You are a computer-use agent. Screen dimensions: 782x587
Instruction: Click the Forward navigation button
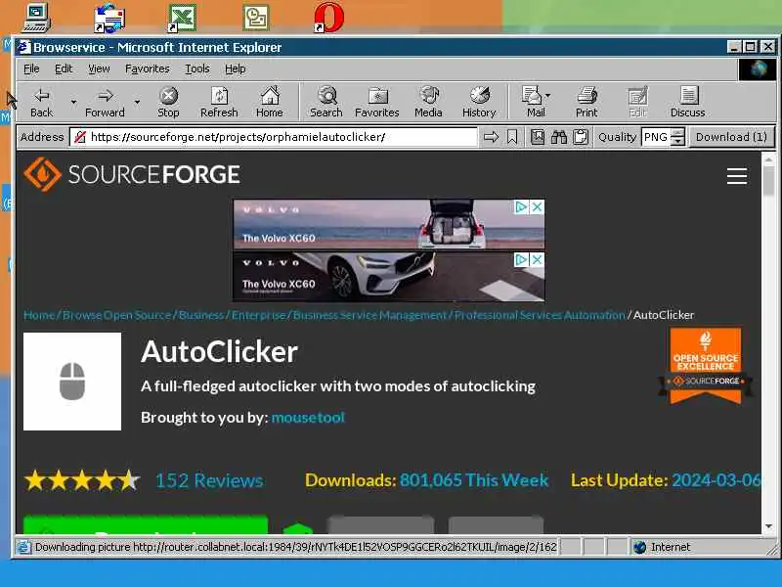105,103
